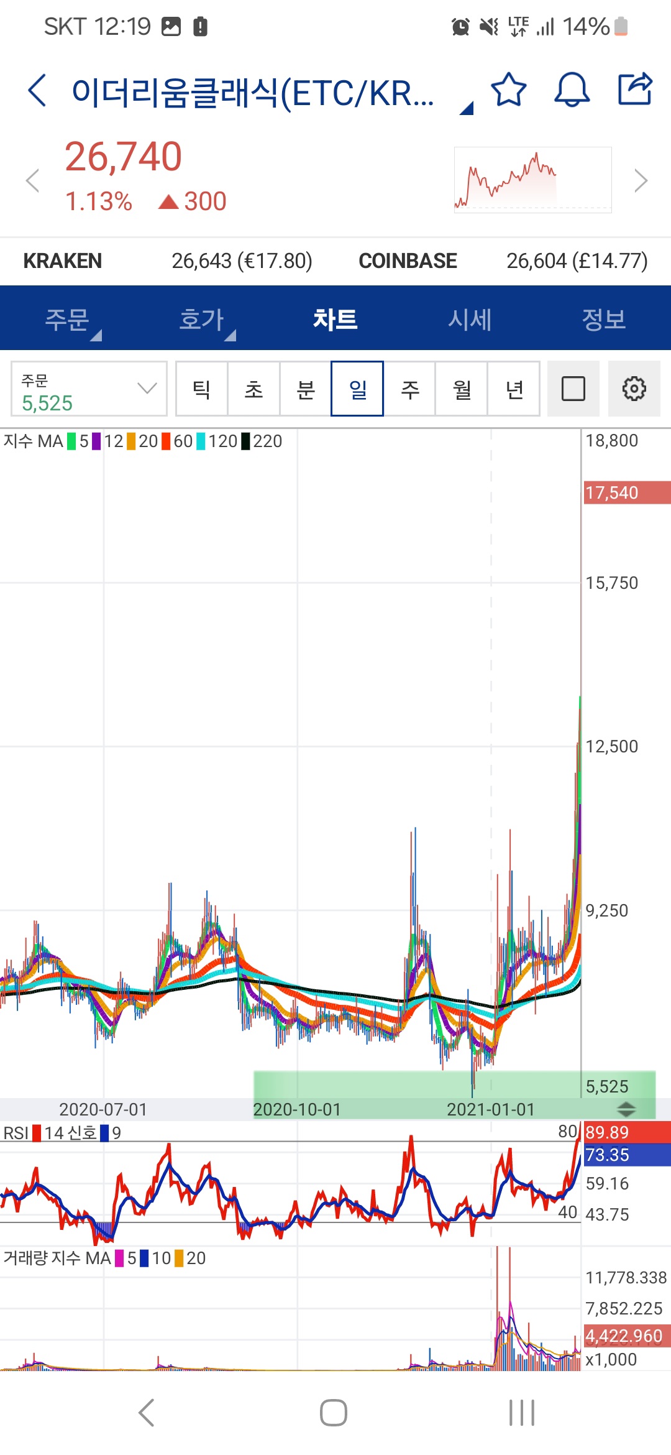
Task: Share this coin via share icon
Action: coord(635,89)
